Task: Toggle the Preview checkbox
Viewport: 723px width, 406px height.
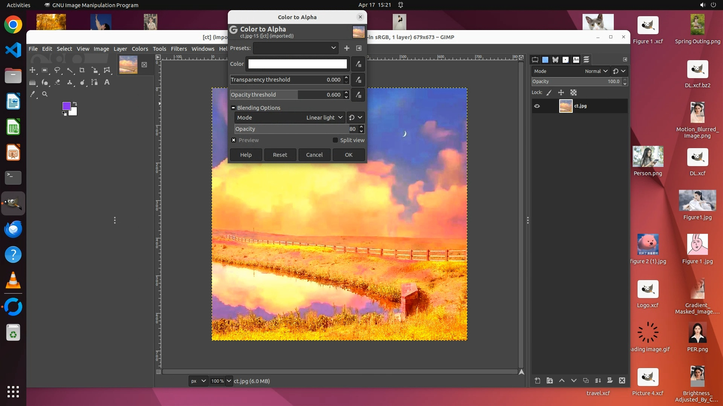Action: coord(234,140)
